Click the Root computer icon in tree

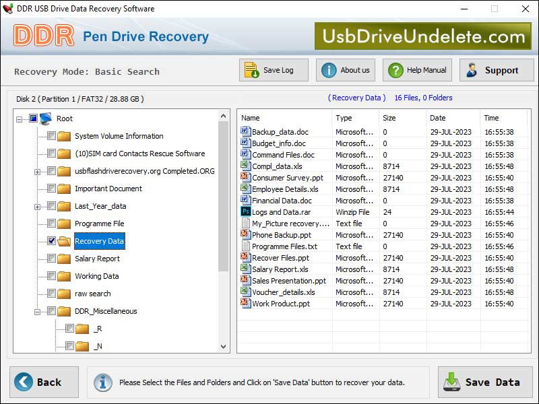pyautogui.click(x=46, y=119)
